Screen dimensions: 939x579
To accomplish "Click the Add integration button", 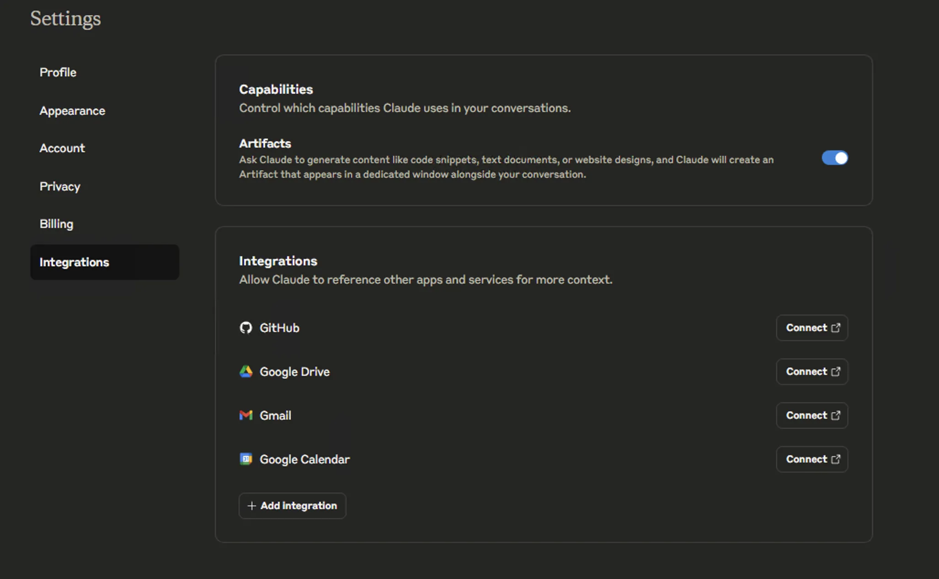I will coord(293,505).
